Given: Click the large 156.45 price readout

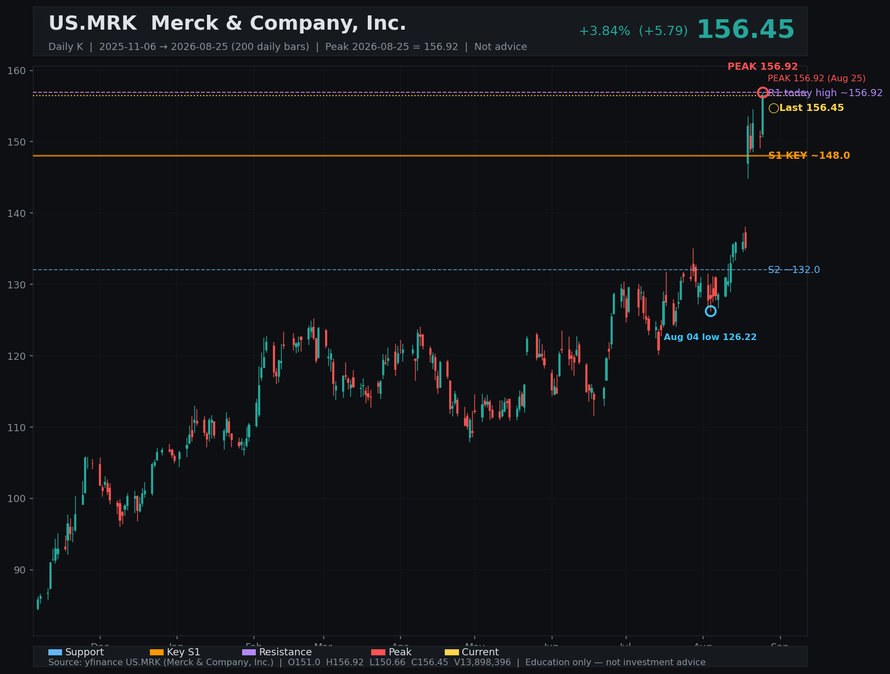Looking at the screenshot, I should pyautogui.click(x=746, y=30).
